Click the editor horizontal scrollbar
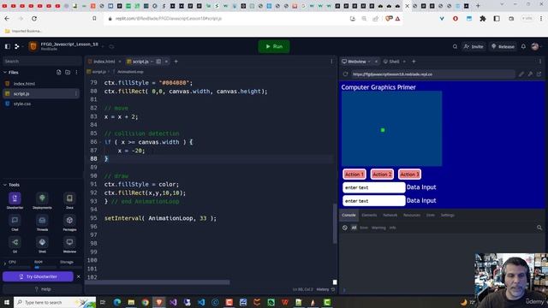The image size is (548, 308). 158,282
